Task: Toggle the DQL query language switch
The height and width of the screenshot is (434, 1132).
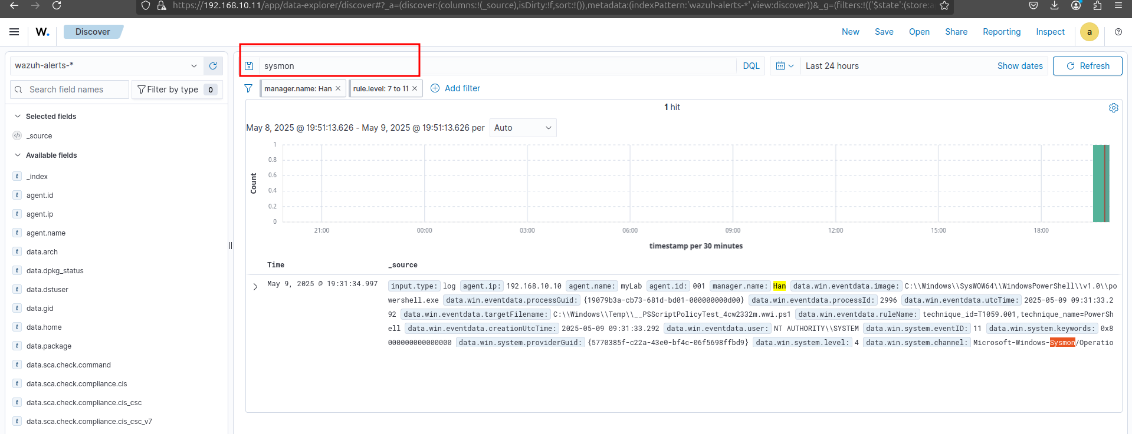Action: [750, 66]
